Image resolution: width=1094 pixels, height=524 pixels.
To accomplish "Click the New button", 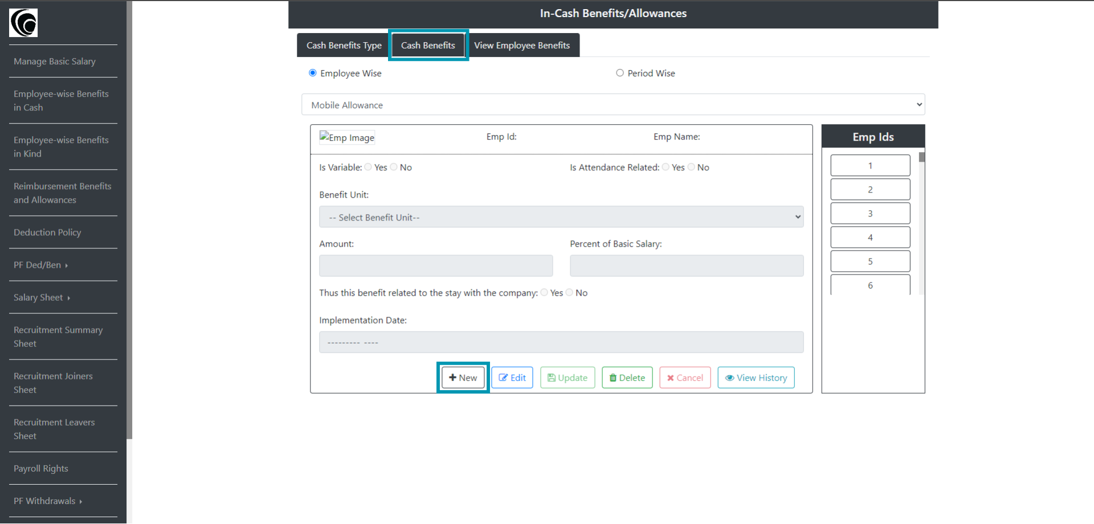I will coord(463,378).
